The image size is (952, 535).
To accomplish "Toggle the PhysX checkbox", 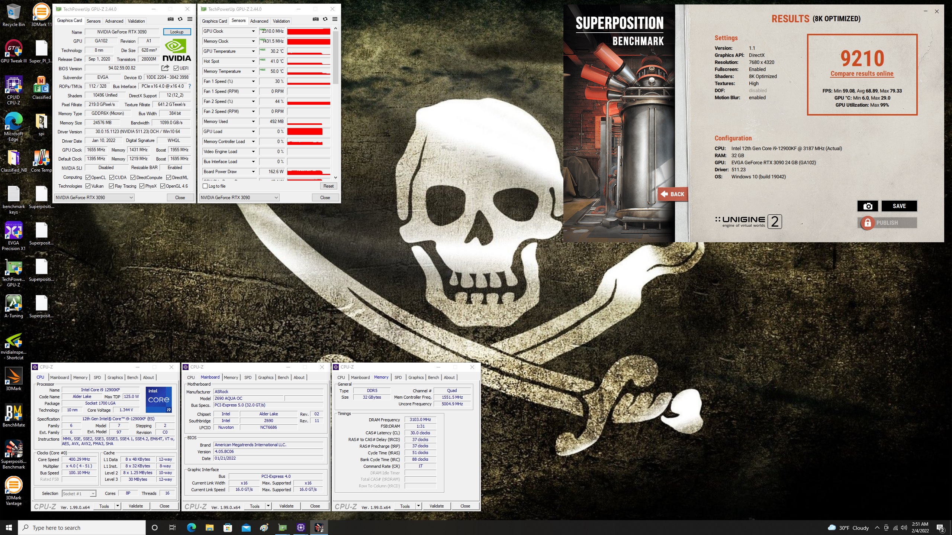I will point(142,186).
